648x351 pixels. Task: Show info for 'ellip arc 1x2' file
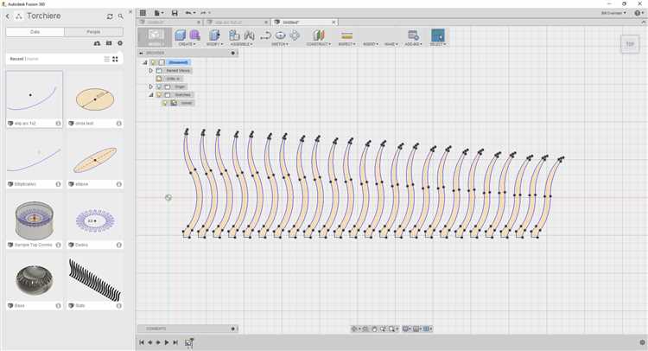(x=58, y=124)
